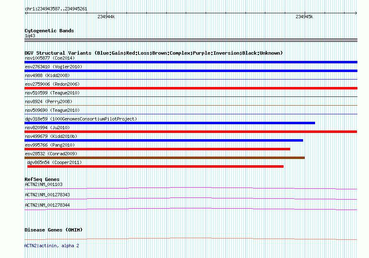
Task: Open variant nsv4988 (Kidd2008) label
Action: pyautogui.click(x=47, y=75)
